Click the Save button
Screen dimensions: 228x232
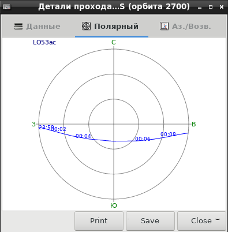click(150, 221)
